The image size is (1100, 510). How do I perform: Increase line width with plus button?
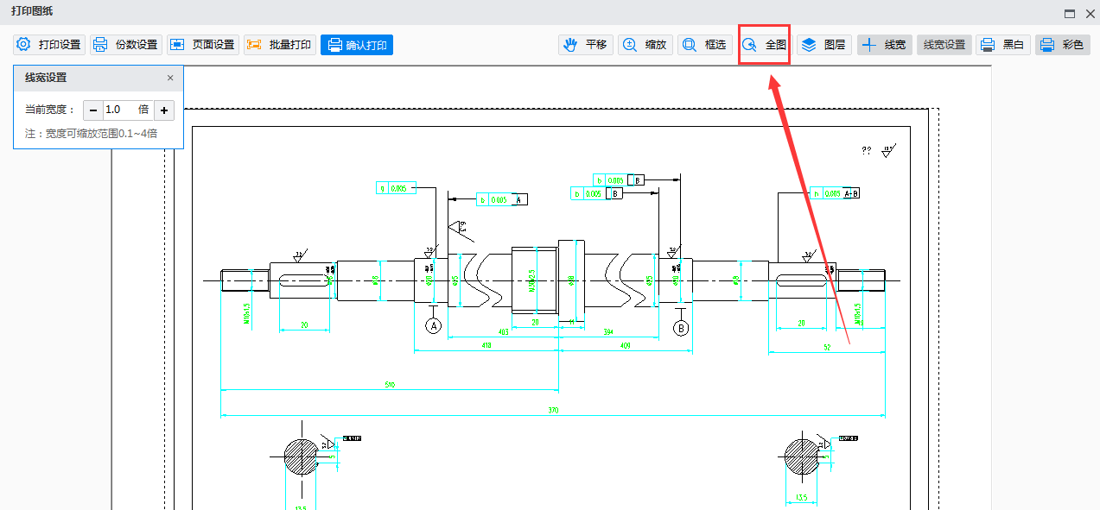point(164,110)
